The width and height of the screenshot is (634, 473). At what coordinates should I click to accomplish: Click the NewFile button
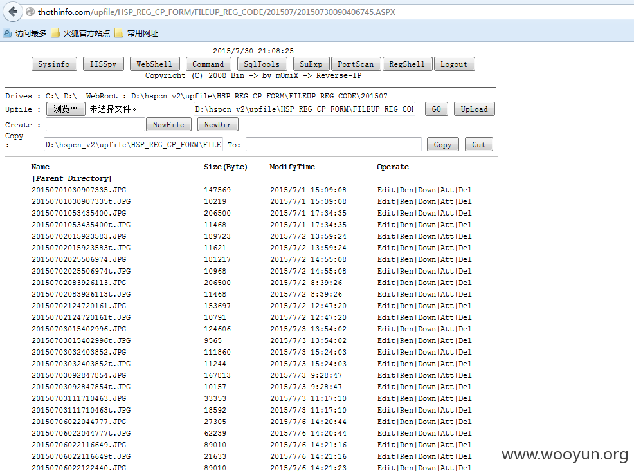(x=168, y=125)
